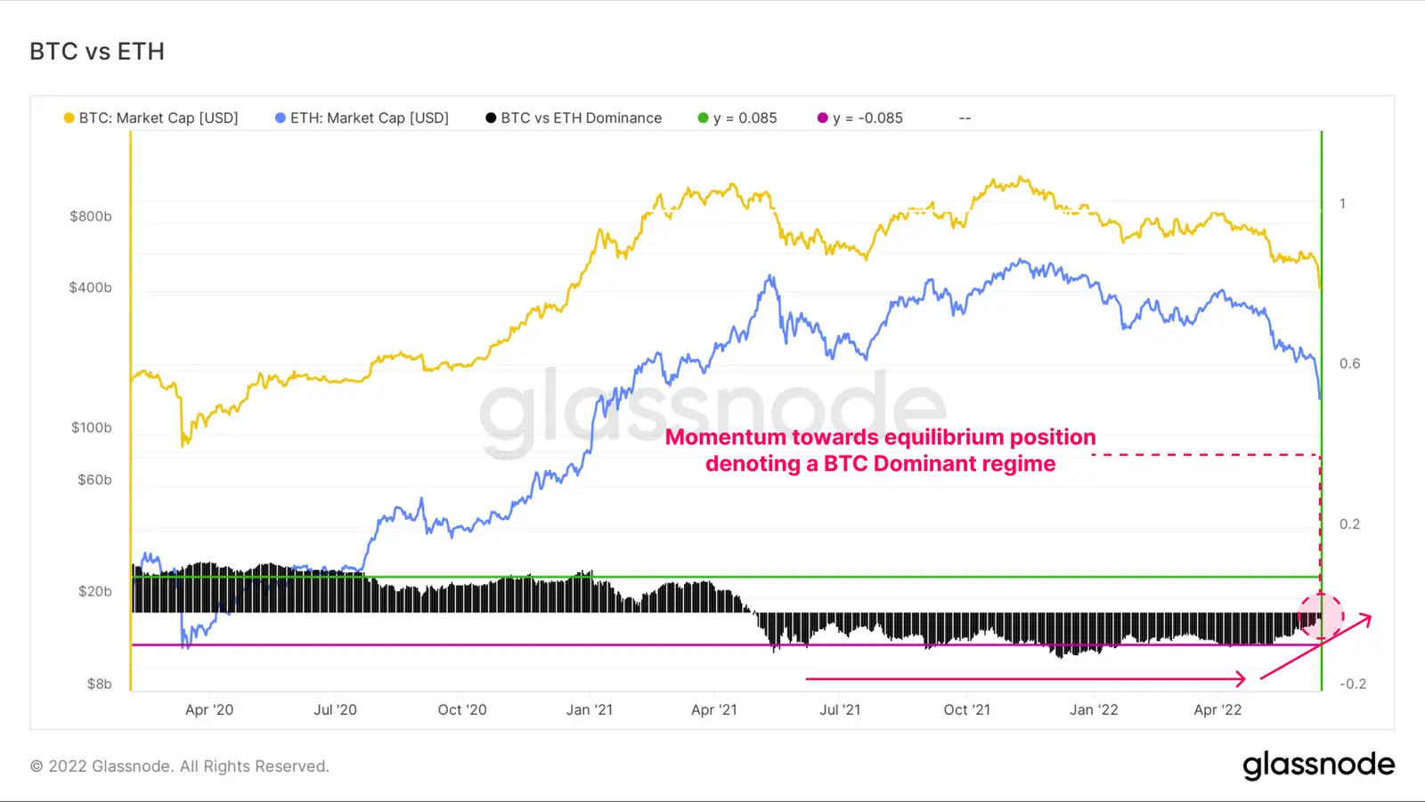Click the Apr '22 x-axis label
Image resolution: width=1425 pixels, height=802 pixels.
tap(1217, 710)
